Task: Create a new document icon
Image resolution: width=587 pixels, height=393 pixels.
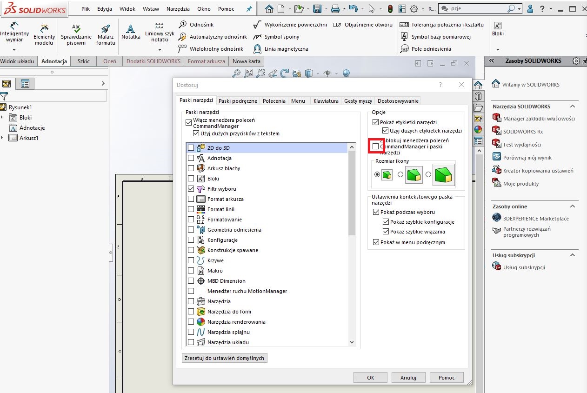Action: (x=280, y=8)
